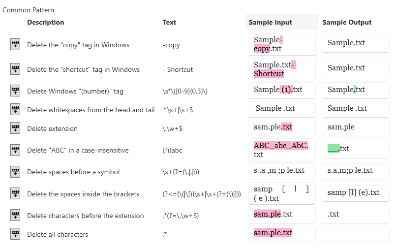Click the add icon beside Delete all characters
Image resolution: width=394 pixels, height=251 pixels.
(15, 234)
